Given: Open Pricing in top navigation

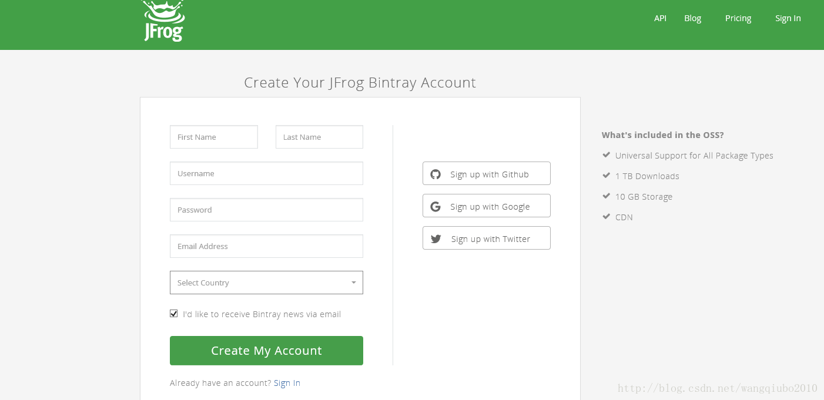Looking at the screenshot, I should click(738, 18).
